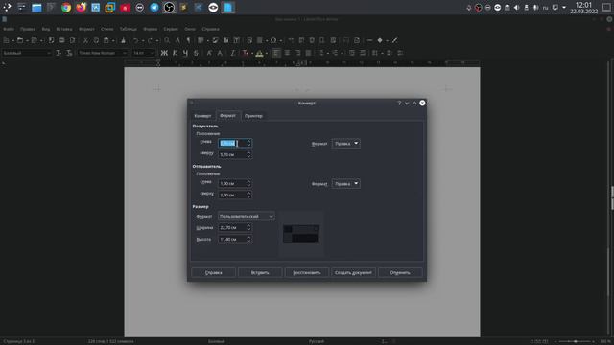Click the Создать документ button
The width and height of the screenshot is (614, 345).
(353, 272)
